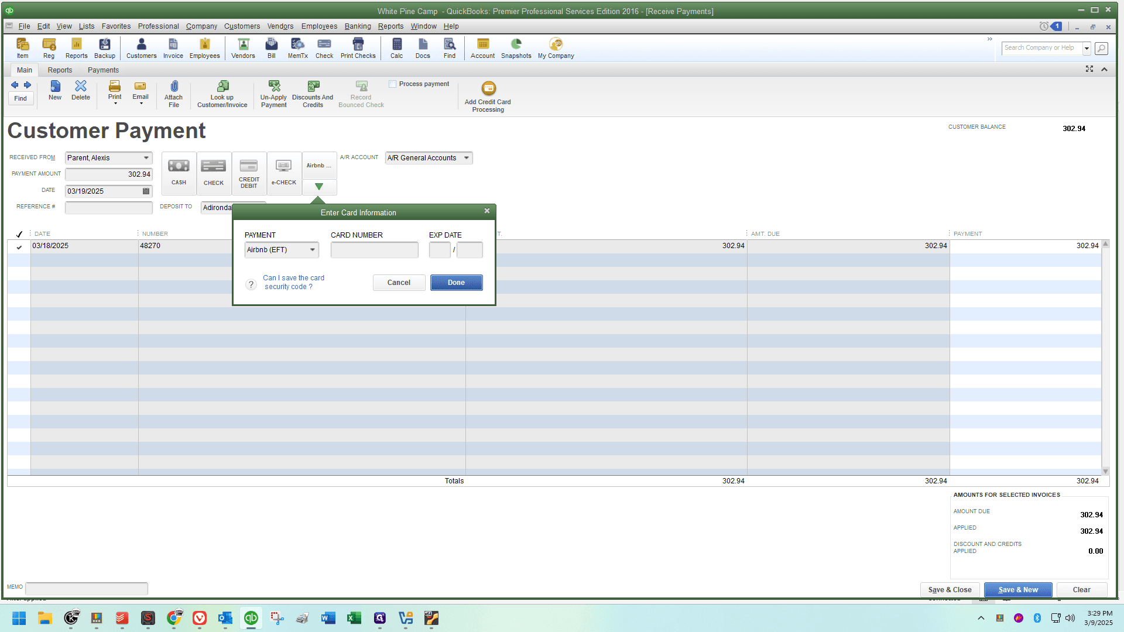Clear the payment form
Viewport: 1124px width, 632px height.
tap(1081, 590)
